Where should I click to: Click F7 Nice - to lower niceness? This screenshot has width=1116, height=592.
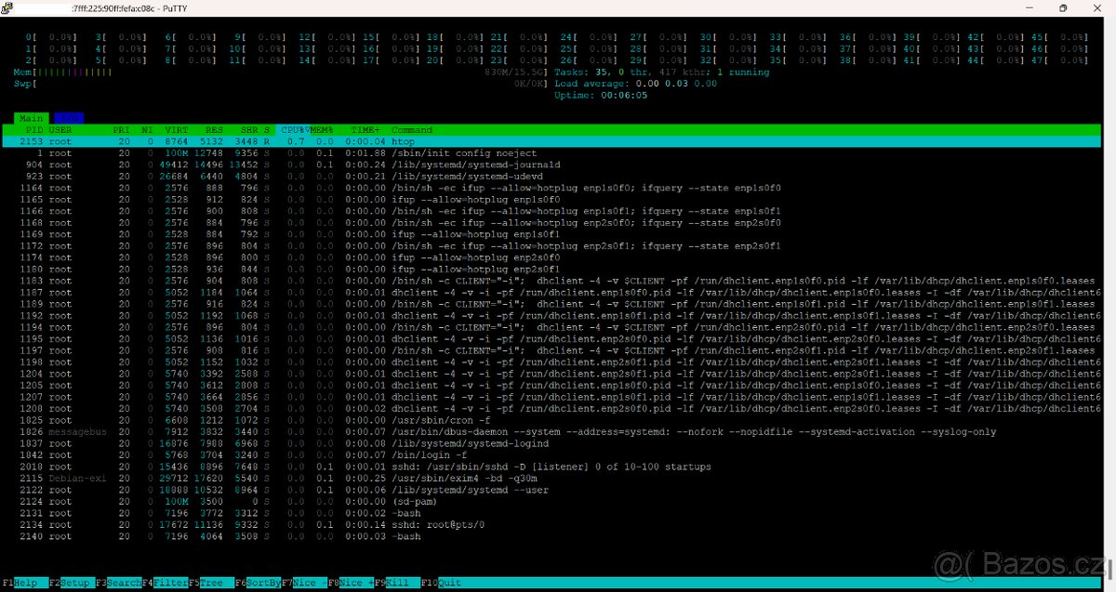(x=307, y=583)
